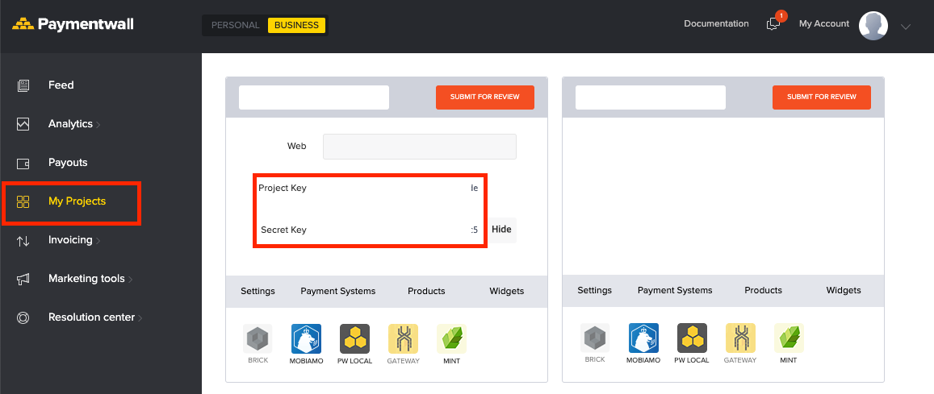Screen dimensions: 934x394
Task: Open My Projects in the sidebar
Action: click(x=77, y=201)
